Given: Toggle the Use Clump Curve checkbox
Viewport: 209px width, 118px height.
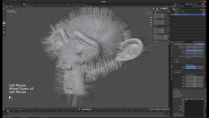Looking at the screenshot, I should pos(186,65).
